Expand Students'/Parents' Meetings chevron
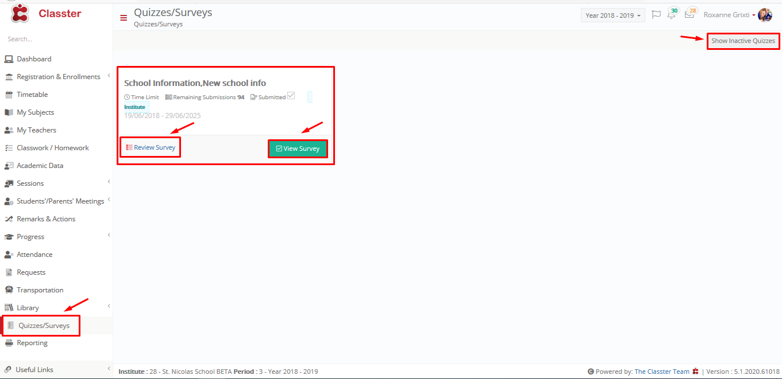This screenshot has width=782, height=379. (109, 200)
